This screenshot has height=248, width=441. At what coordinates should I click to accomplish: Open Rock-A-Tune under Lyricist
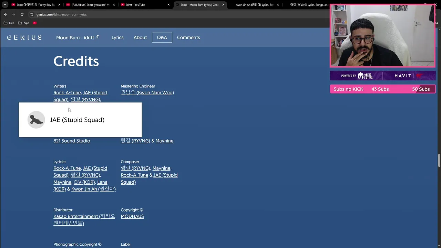(67, 168)
